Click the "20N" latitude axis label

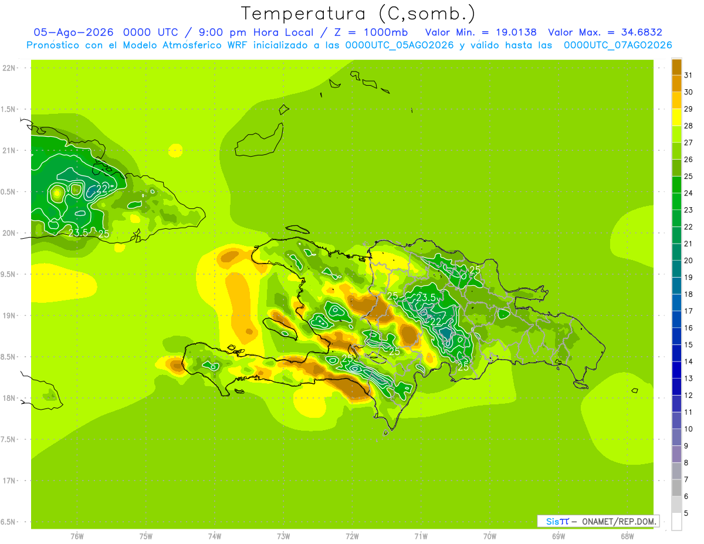tap(9, 233)
